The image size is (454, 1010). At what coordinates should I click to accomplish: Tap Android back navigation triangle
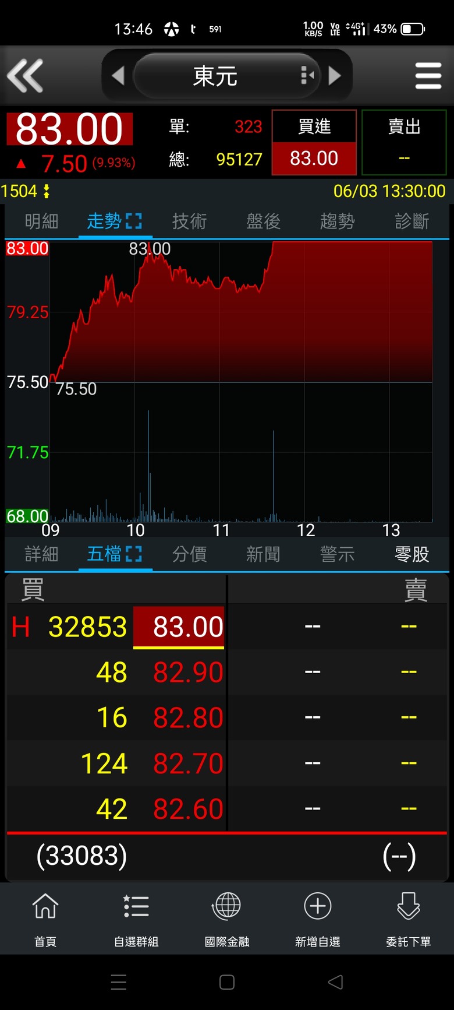pyautogui.click(x=335, y=982)
